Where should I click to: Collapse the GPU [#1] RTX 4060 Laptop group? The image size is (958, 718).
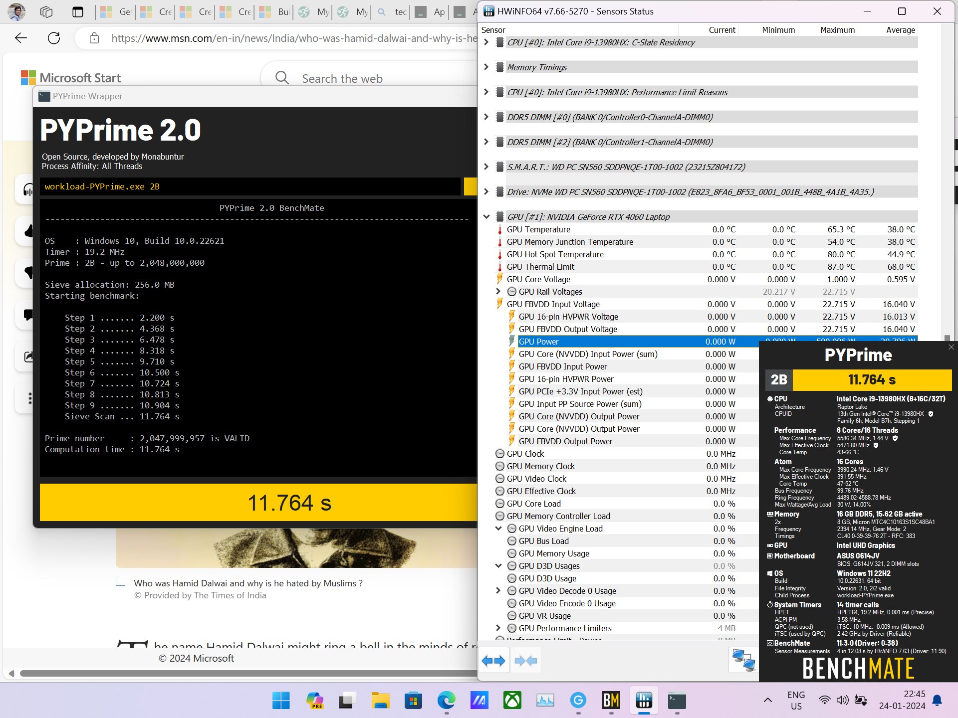tap(486, 217)
